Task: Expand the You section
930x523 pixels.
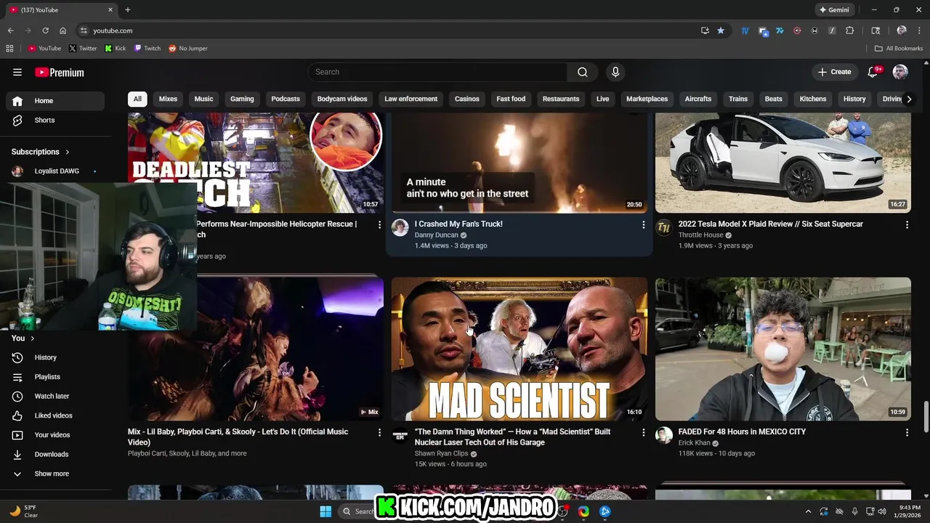Action: point(23,338)
